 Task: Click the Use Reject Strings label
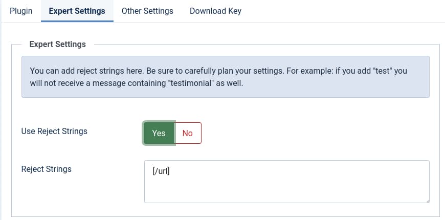(x=54, y=131)
